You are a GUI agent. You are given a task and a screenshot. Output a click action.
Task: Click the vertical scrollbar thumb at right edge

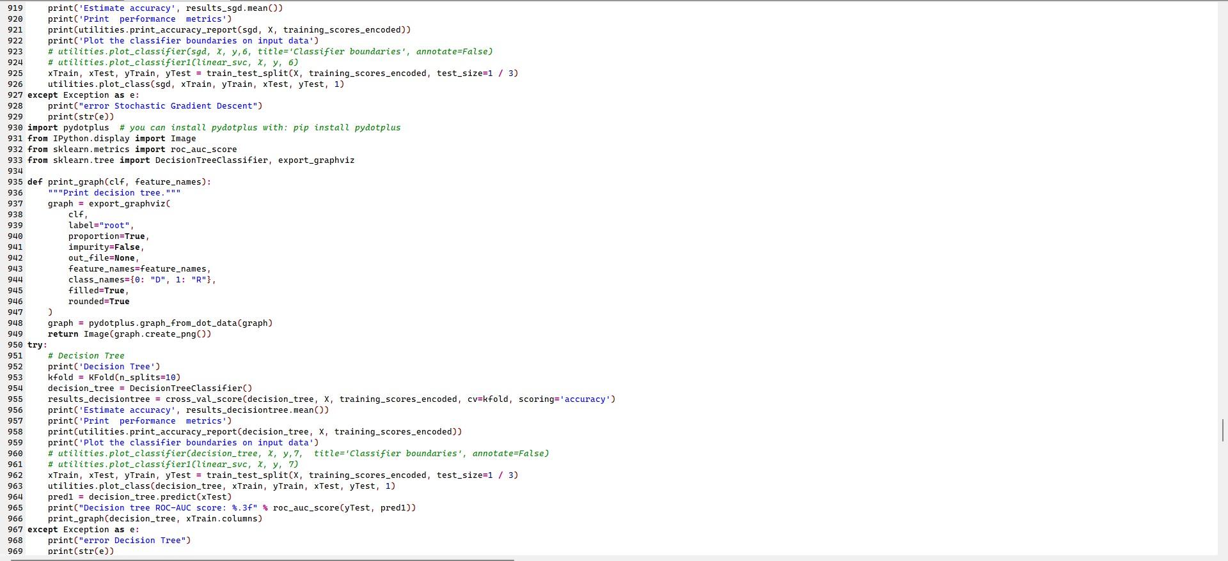click(1223, 430)
